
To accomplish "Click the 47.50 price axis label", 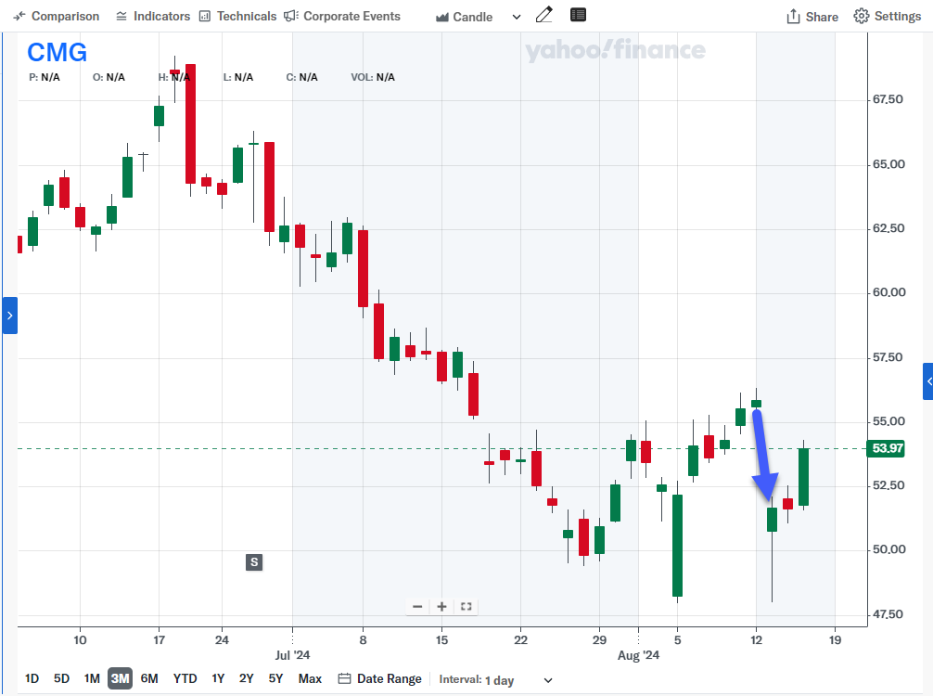I will pos(888,614).
